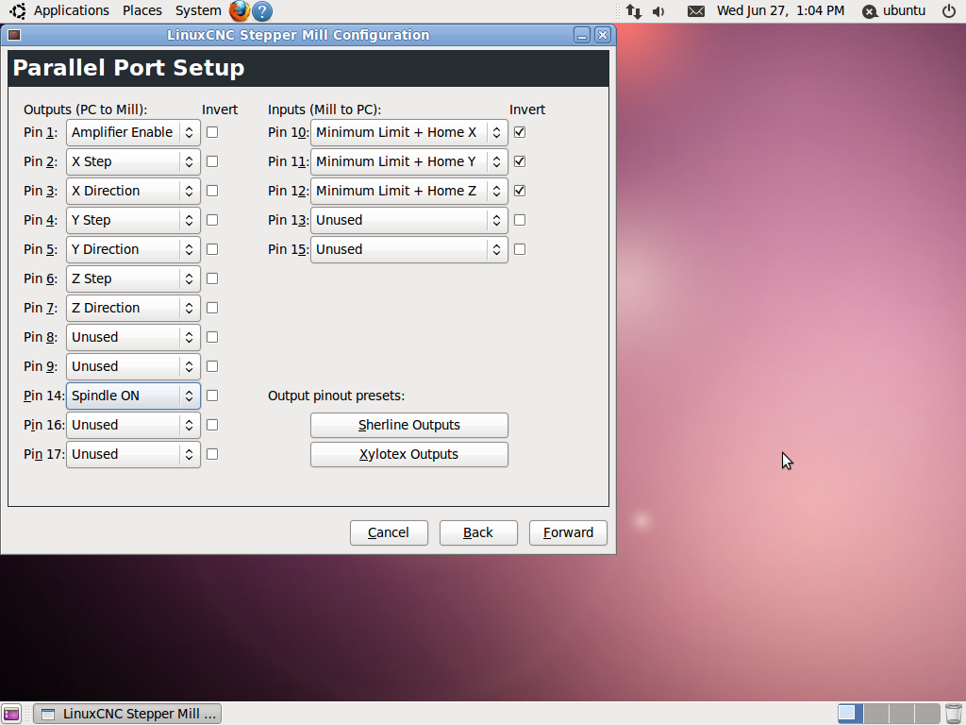Open the Pin 4 Y Step dropdown
The image size is (966, 725).
click(133, 220)
